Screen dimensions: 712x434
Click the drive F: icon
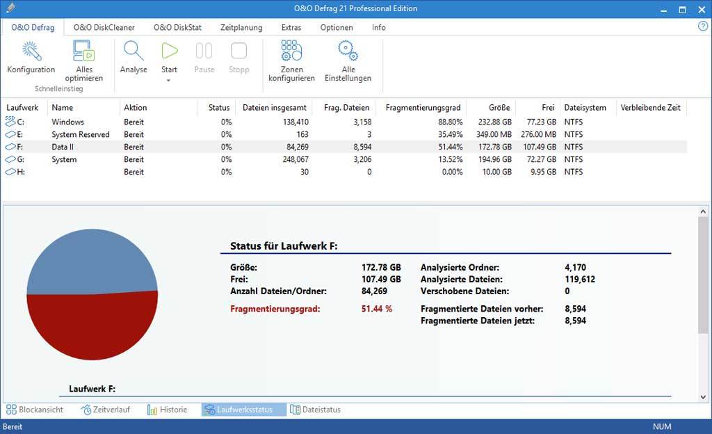(x=10, y=147)
